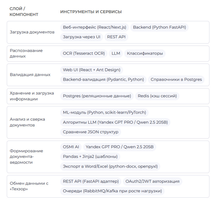Click "Postgres (реляционные данные)" tag
Viewport: 211px width, 203px height.
[97, 96]
